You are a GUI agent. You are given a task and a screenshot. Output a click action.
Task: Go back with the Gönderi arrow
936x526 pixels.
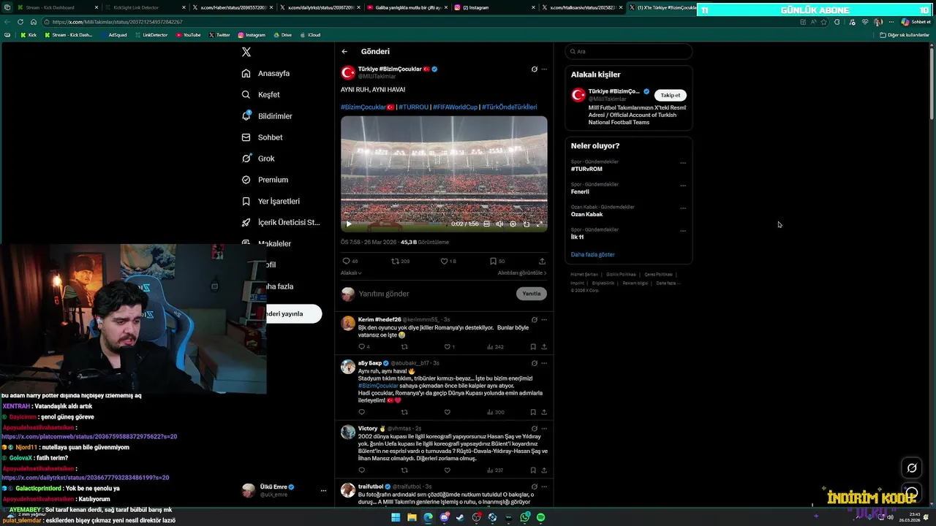tap(344, 52)
